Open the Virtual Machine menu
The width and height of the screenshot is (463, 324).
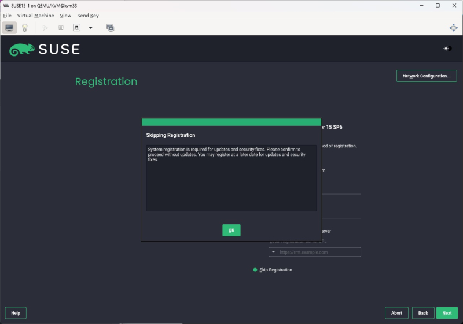(35, 16)
